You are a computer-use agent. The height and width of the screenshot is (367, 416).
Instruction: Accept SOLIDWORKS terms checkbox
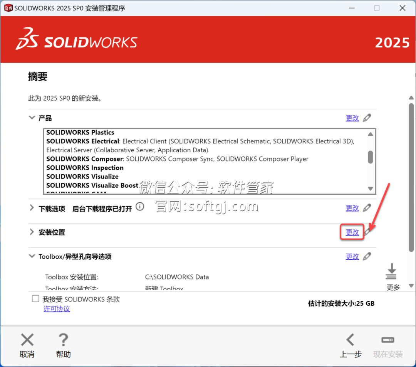click(x=35, y=299)
